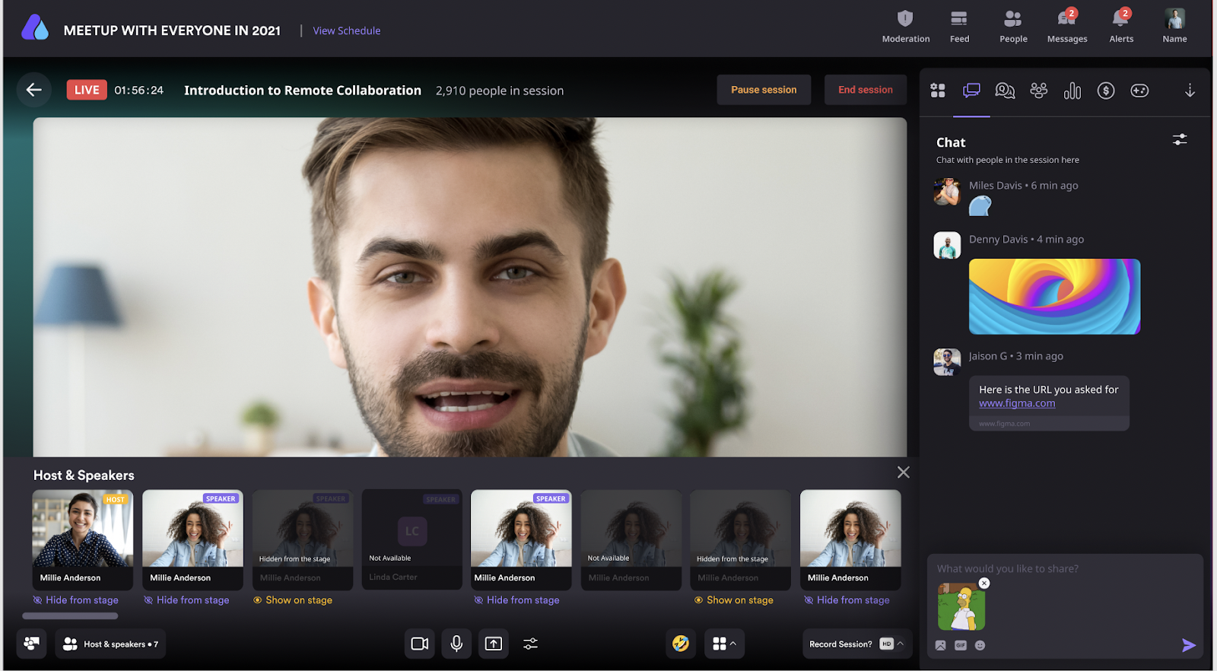Open the Name profile avatar
Screen dimensions: 1217x671
(x=1175, y=19)
